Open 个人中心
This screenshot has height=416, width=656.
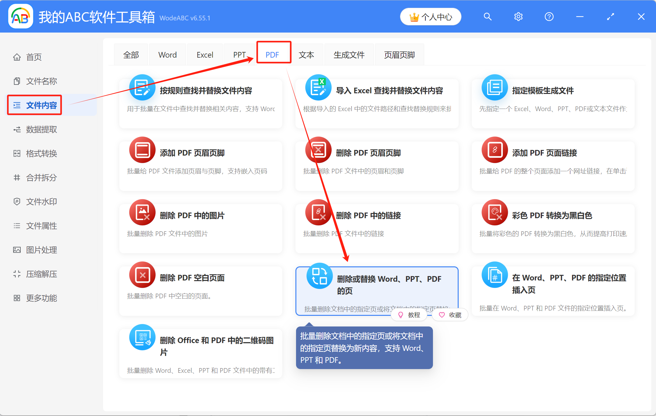point(430,17)
